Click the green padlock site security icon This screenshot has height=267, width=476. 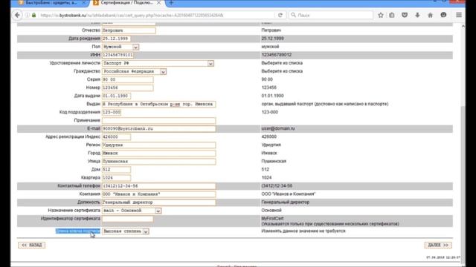point(34,15)
